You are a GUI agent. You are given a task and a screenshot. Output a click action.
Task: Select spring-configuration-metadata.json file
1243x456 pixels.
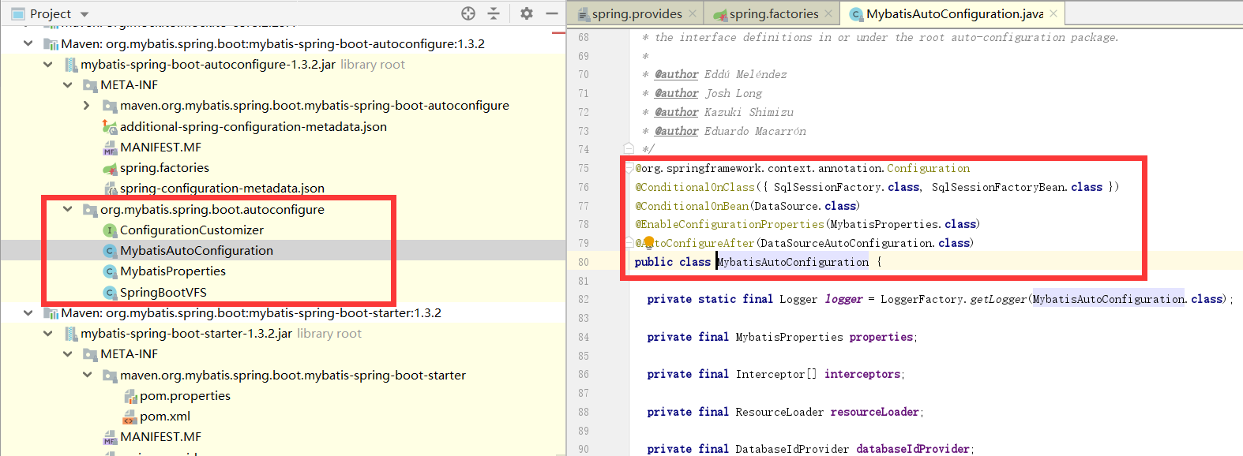[222, 188]
